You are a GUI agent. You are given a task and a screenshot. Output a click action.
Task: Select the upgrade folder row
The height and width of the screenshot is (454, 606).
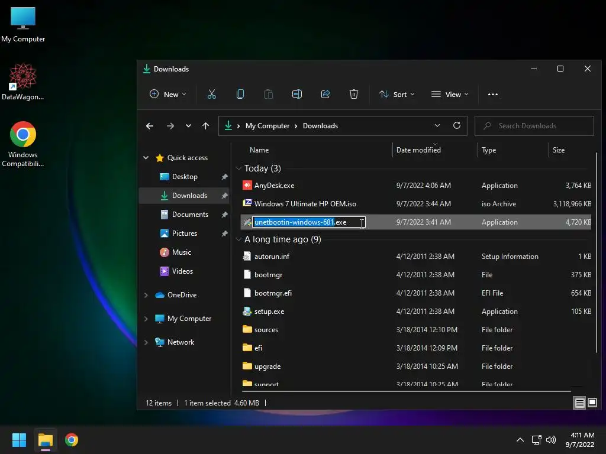click(416, 367)
